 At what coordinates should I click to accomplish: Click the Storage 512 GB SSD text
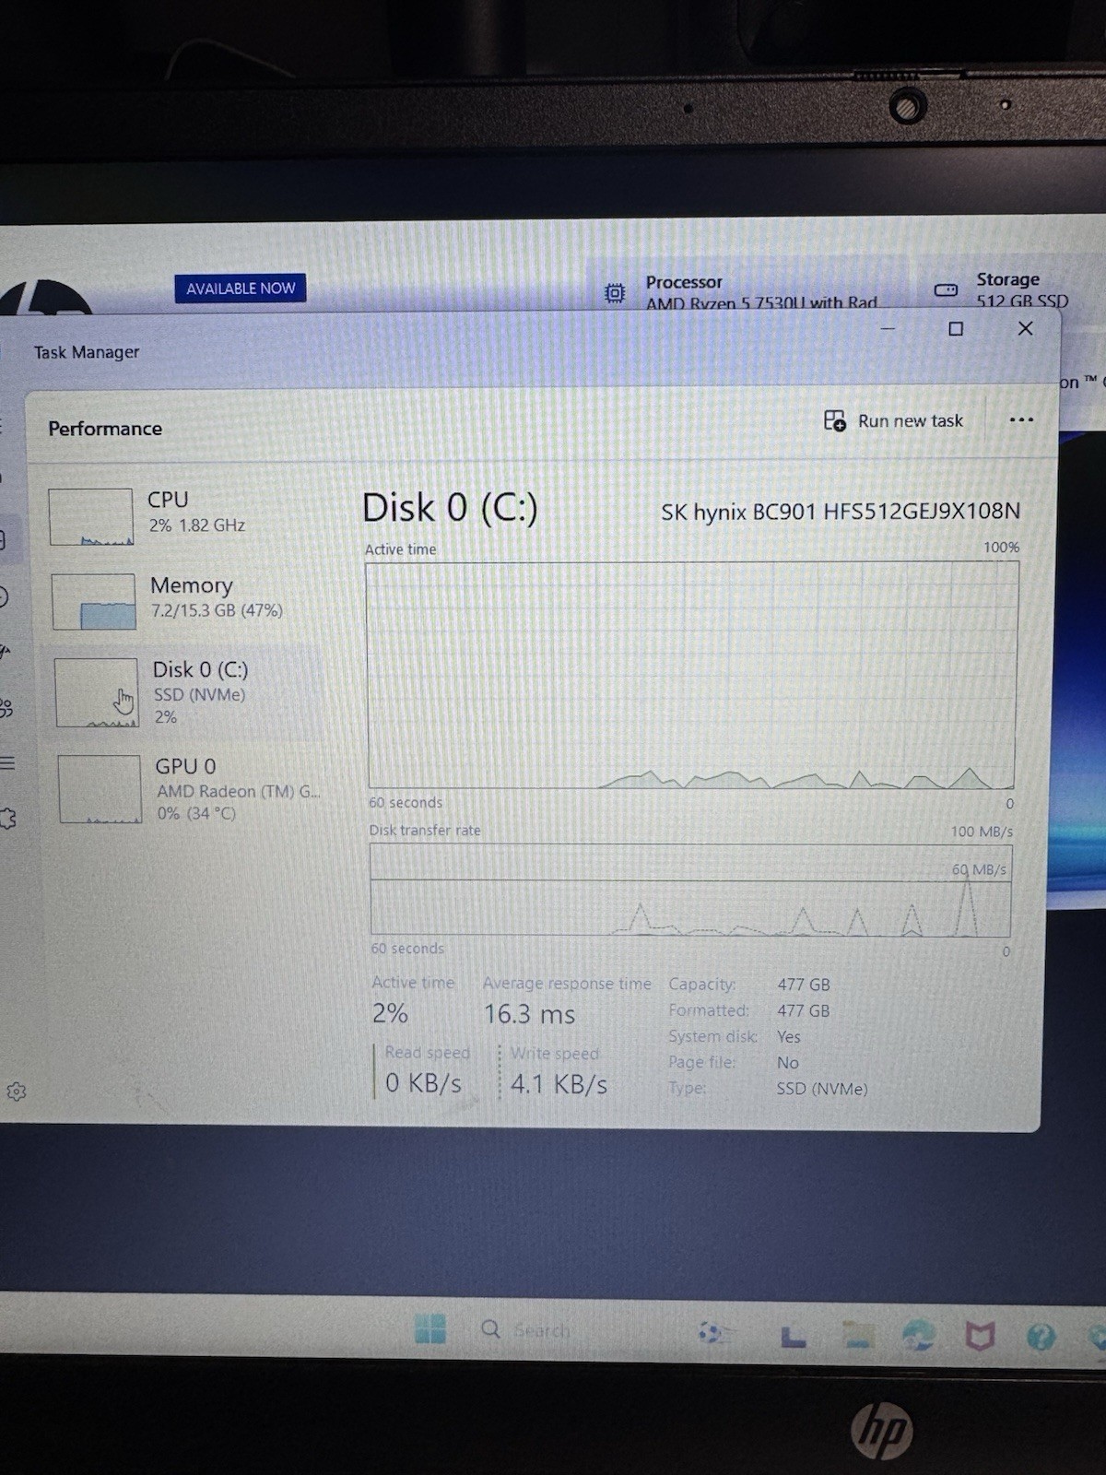click(1022, 301)
